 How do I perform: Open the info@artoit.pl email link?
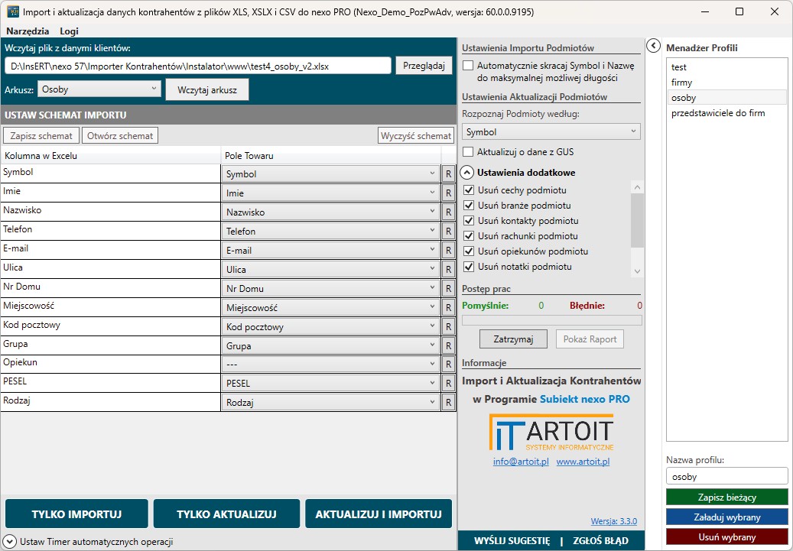point(521,462)
